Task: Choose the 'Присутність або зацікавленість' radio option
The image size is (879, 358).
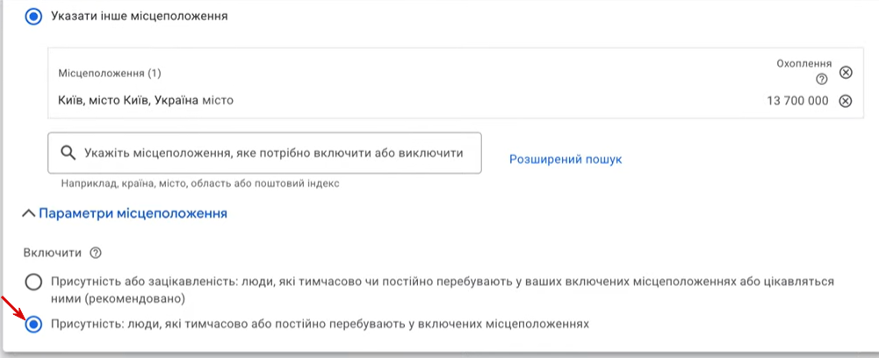Action: tap(33, 283)
